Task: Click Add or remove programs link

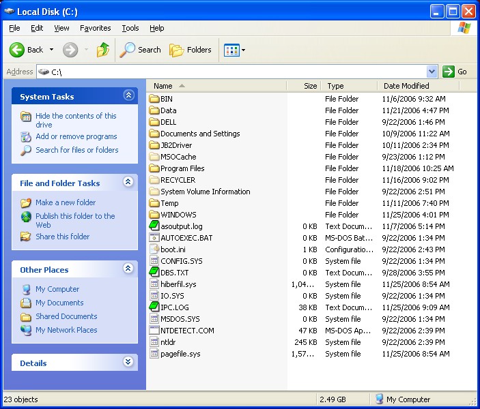Action: [76, 136]
